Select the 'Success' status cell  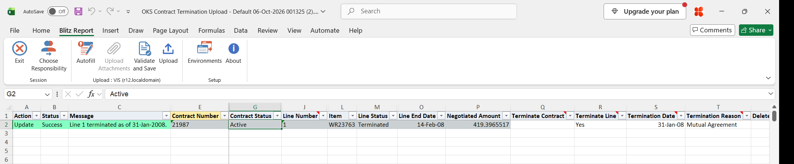[x=54, y=125]
